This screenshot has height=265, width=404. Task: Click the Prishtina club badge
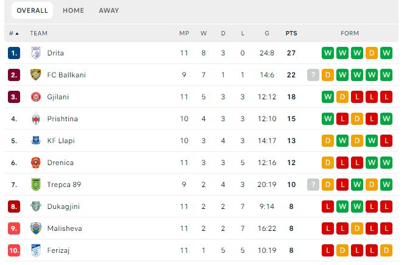36,119
